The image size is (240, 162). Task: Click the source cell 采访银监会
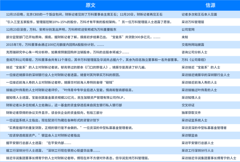tap(189, 135)
